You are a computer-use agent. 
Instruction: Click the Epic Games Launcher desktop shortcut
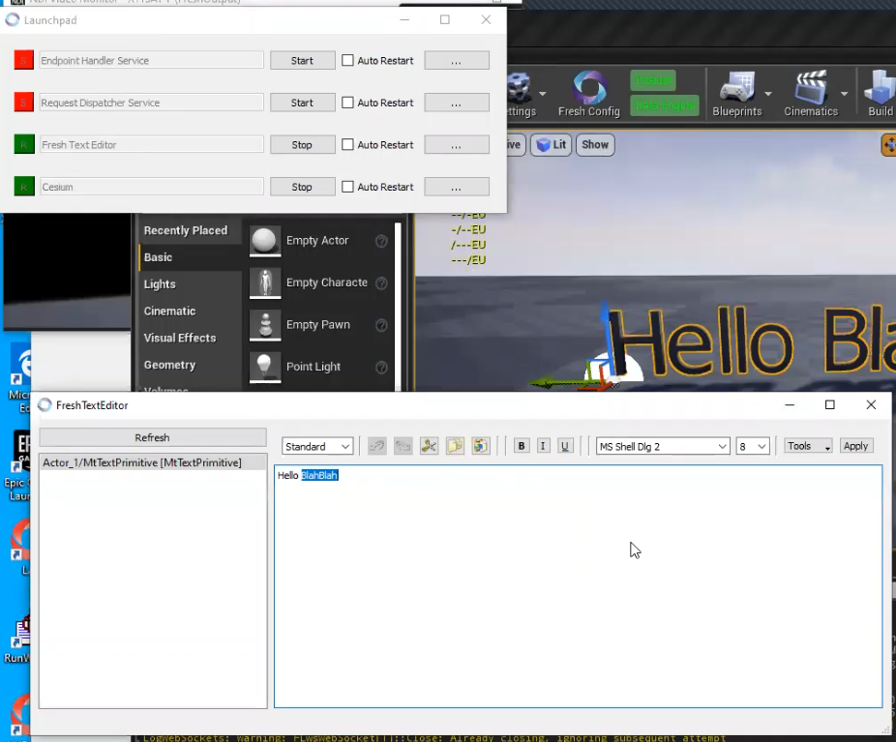[17, 465]
